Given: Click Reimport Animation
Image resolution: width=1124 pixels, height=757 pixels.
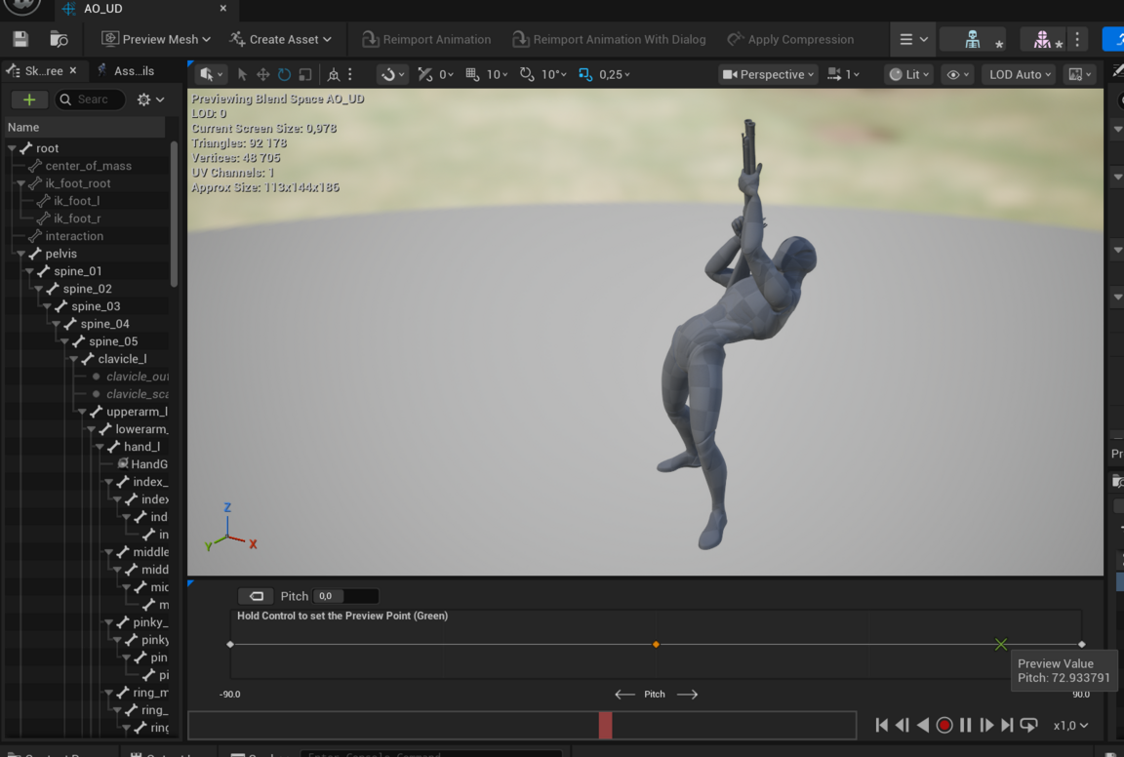Looking at the screenshot, I should [x=426, y=39].
